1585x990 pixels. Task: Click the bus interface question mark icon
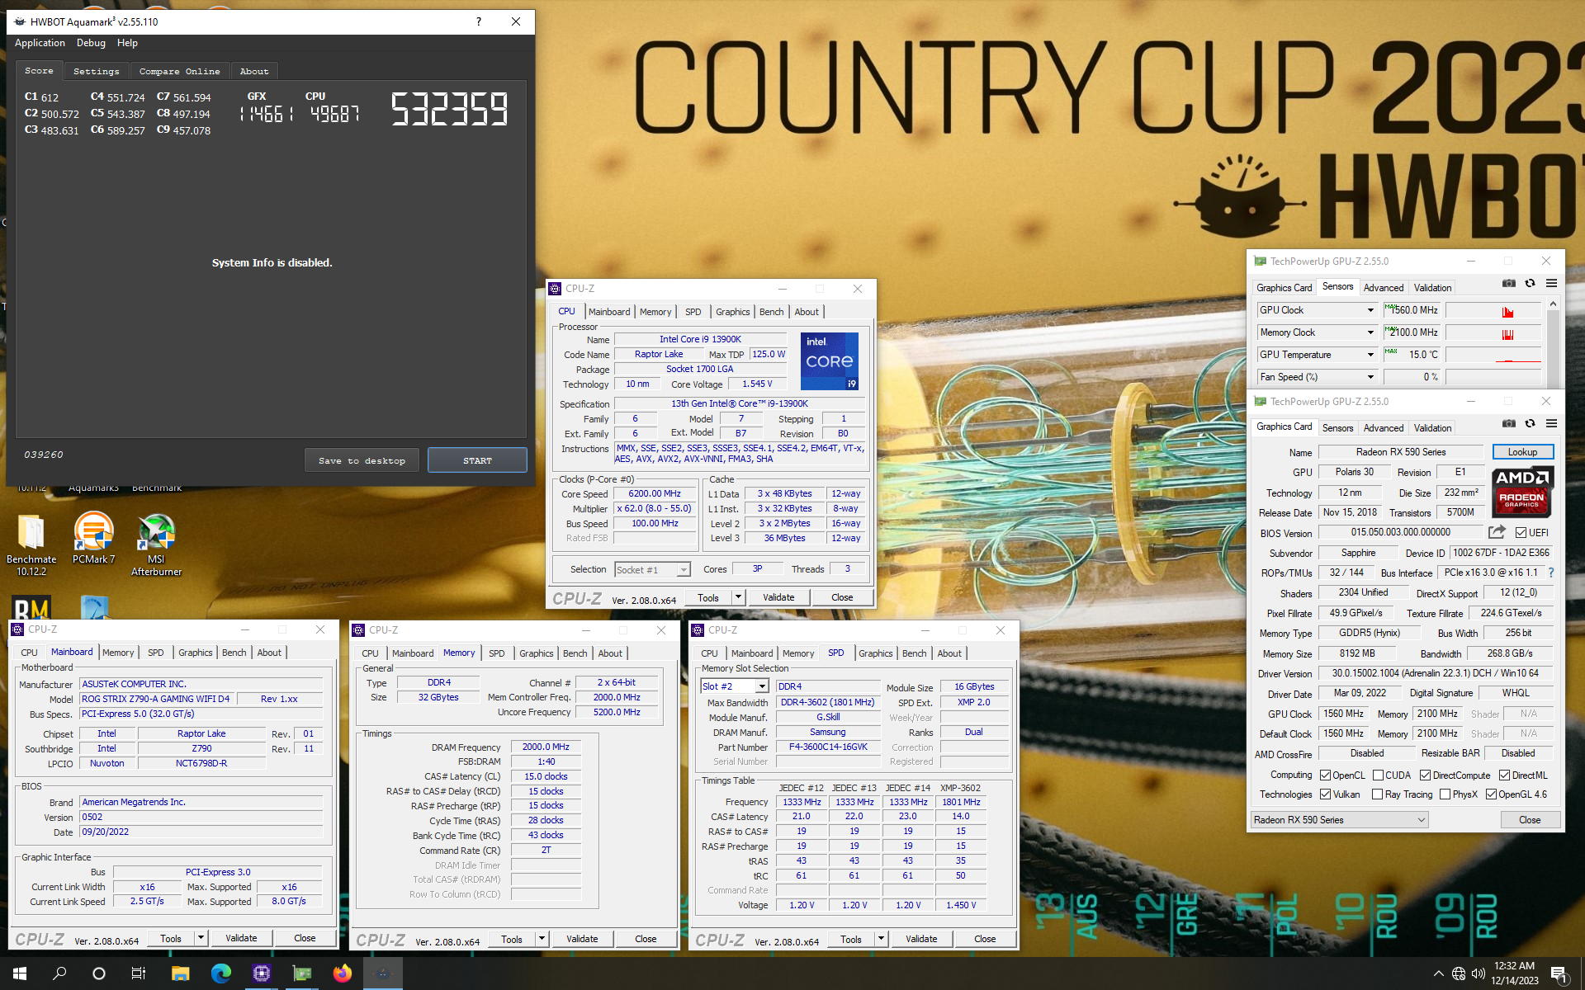pos(1551,573)
